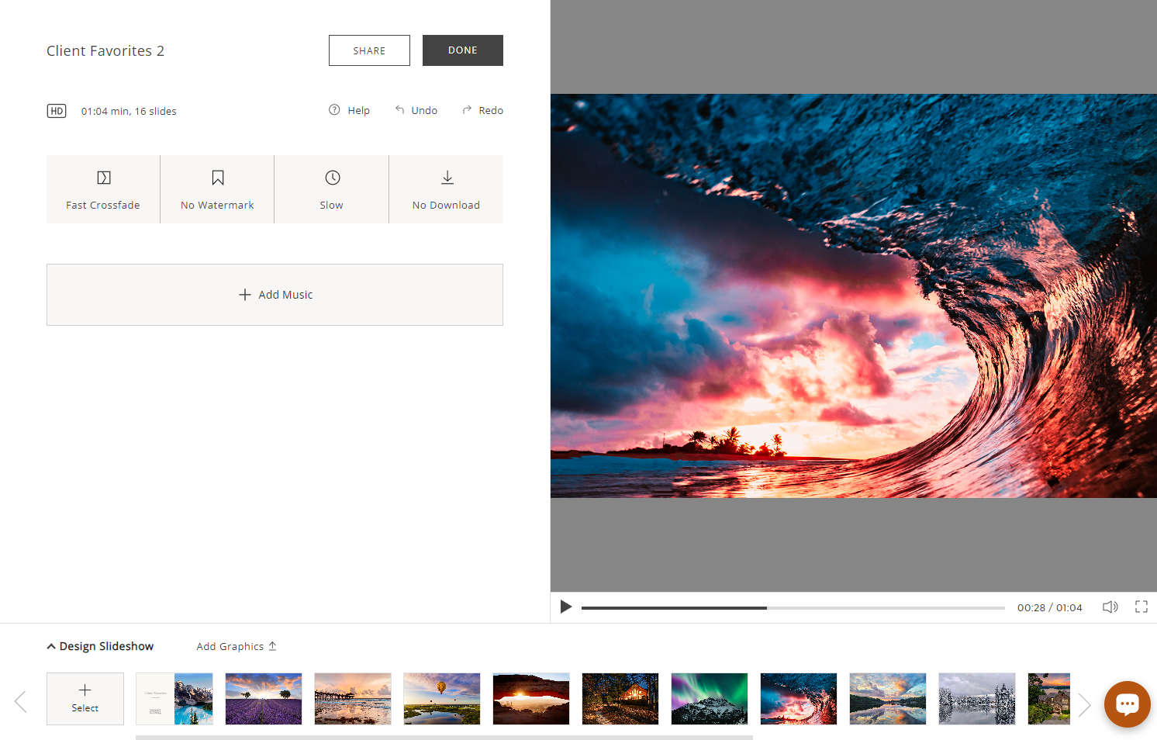Select the red rock arch thumbnail
1157x740 pixels.
(x=531, y=699)
